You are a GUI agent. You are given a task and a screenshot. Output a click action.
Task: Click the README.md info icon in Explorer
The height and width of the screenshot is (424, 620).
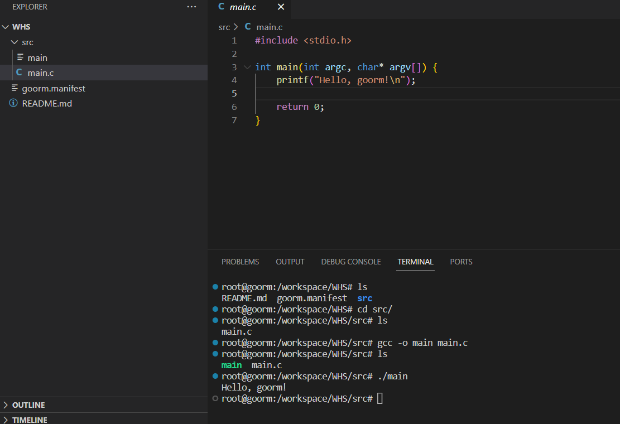point(13,103)
